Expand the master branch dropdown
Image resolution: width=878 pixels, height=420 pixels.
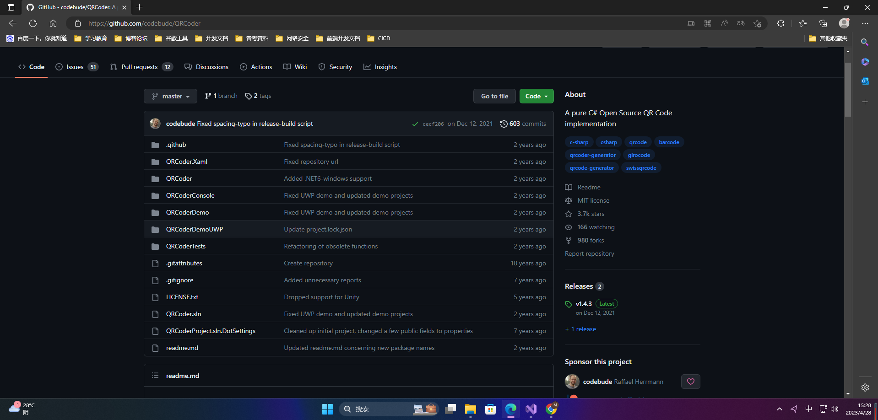coord(170,96)
